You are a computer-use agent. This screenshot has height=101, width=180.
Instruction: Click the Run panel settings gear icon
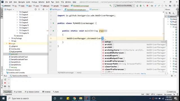coord(172,76)
